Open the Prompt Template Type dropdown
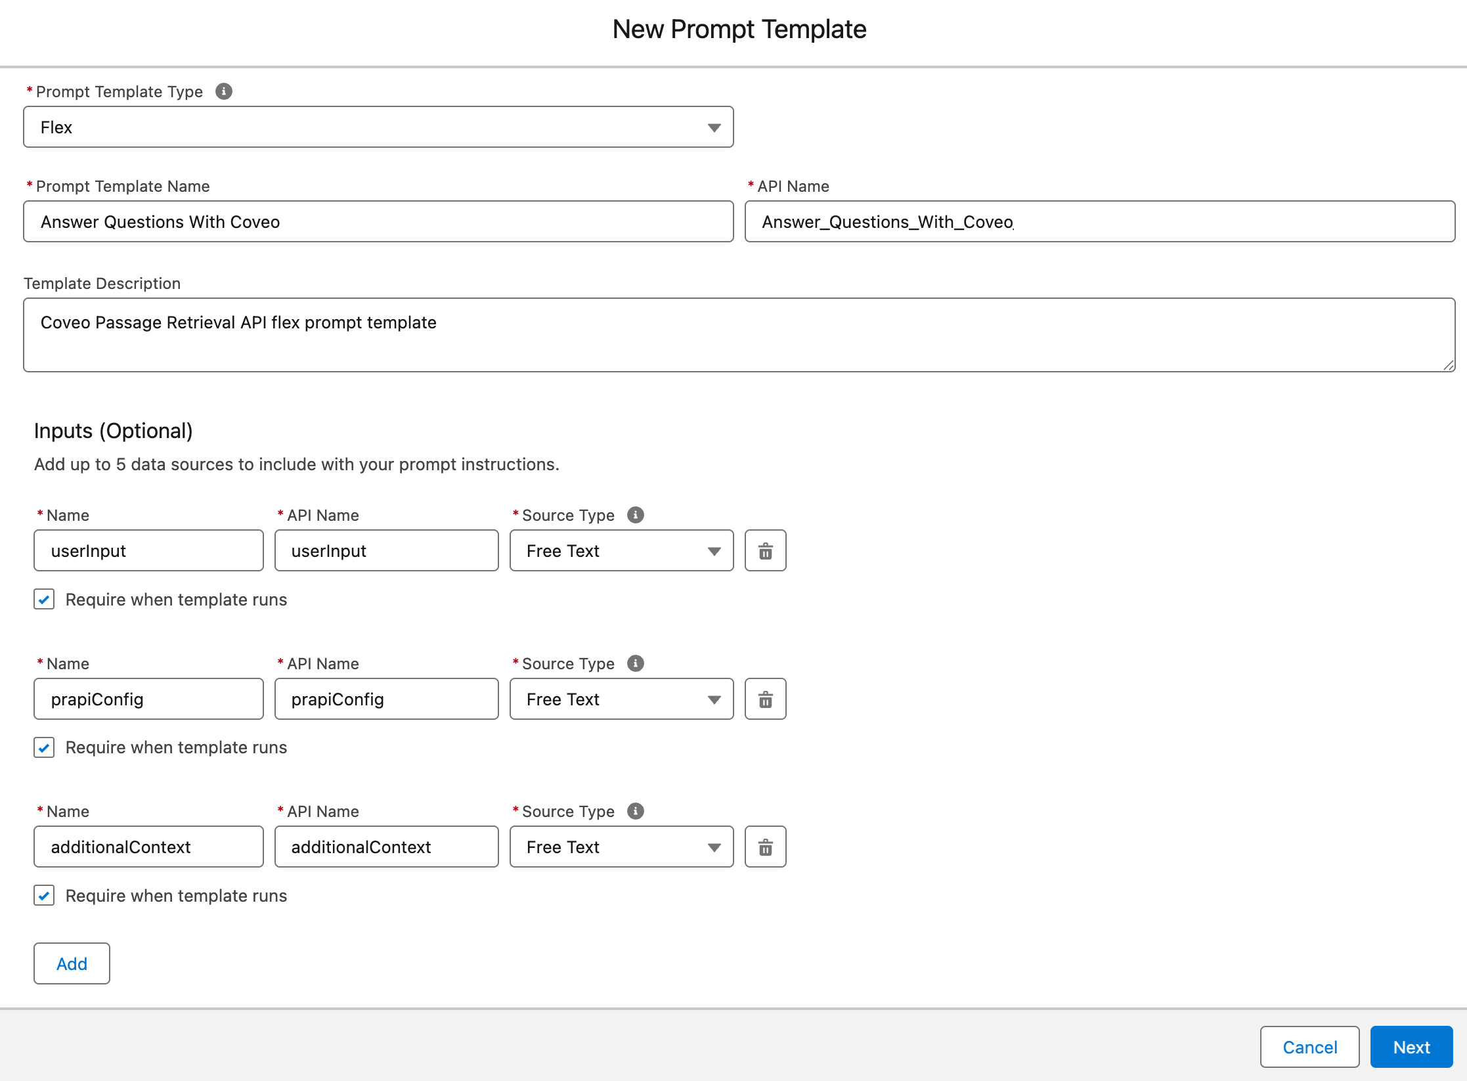 click(378, 127)
